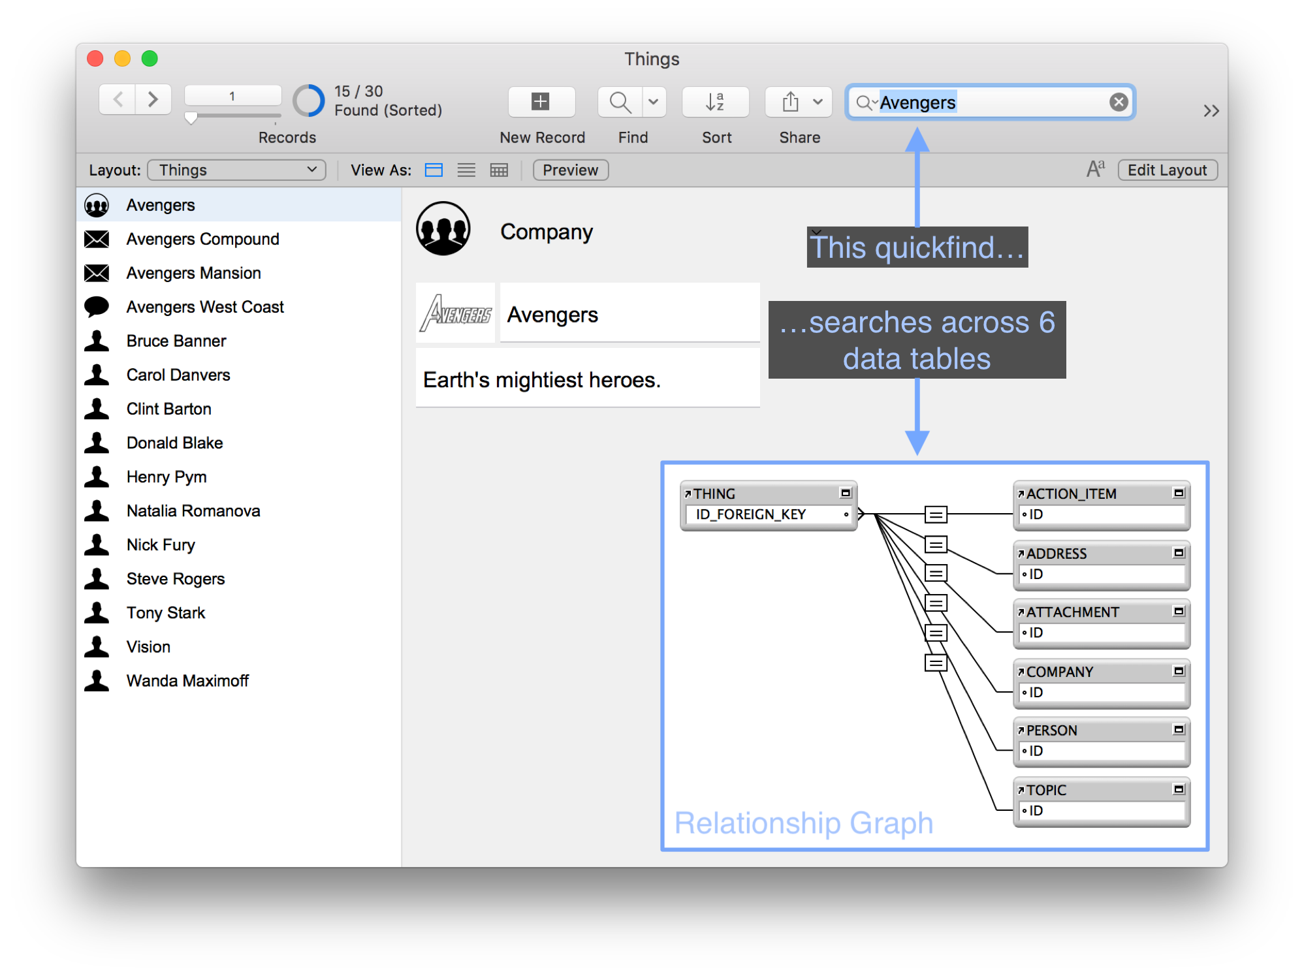
Task: Select Avengers Mansion list entry
Action: tap(193, 273)
